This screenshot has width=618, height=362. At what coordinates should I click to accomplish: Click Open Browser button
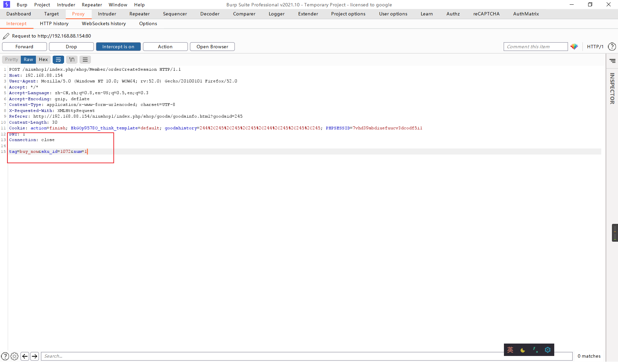pos(212,47)
